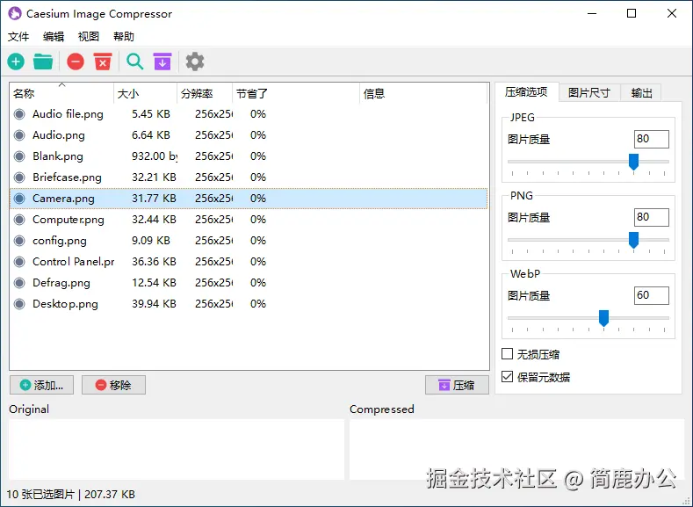This screenshot has height=507, width=693.
Task: Clear the list with the red trash-box icon
Action: (x=103, y=62)
